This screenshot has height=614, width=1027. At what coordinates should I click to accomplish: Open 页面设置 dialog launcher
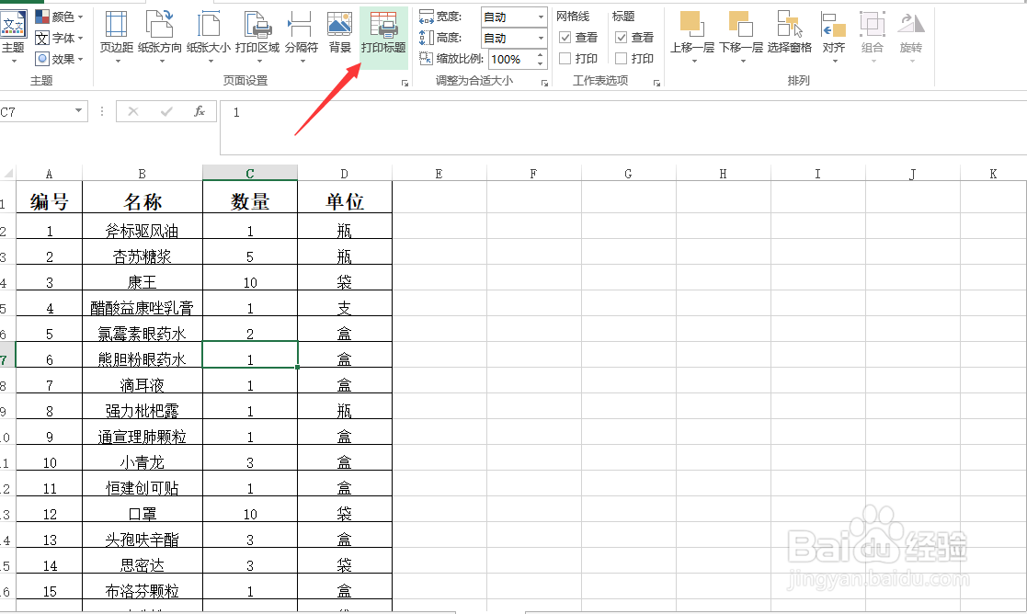[405, 83]
